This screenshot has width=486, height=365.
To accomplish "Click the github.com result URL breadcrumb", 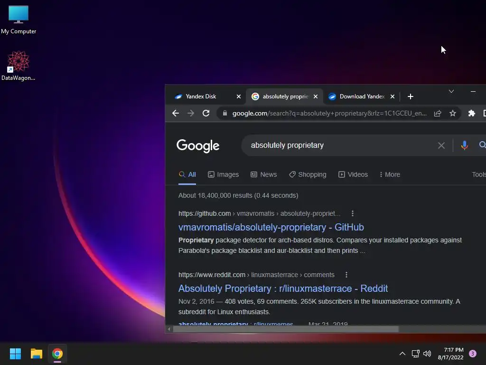I will (260, 213).
